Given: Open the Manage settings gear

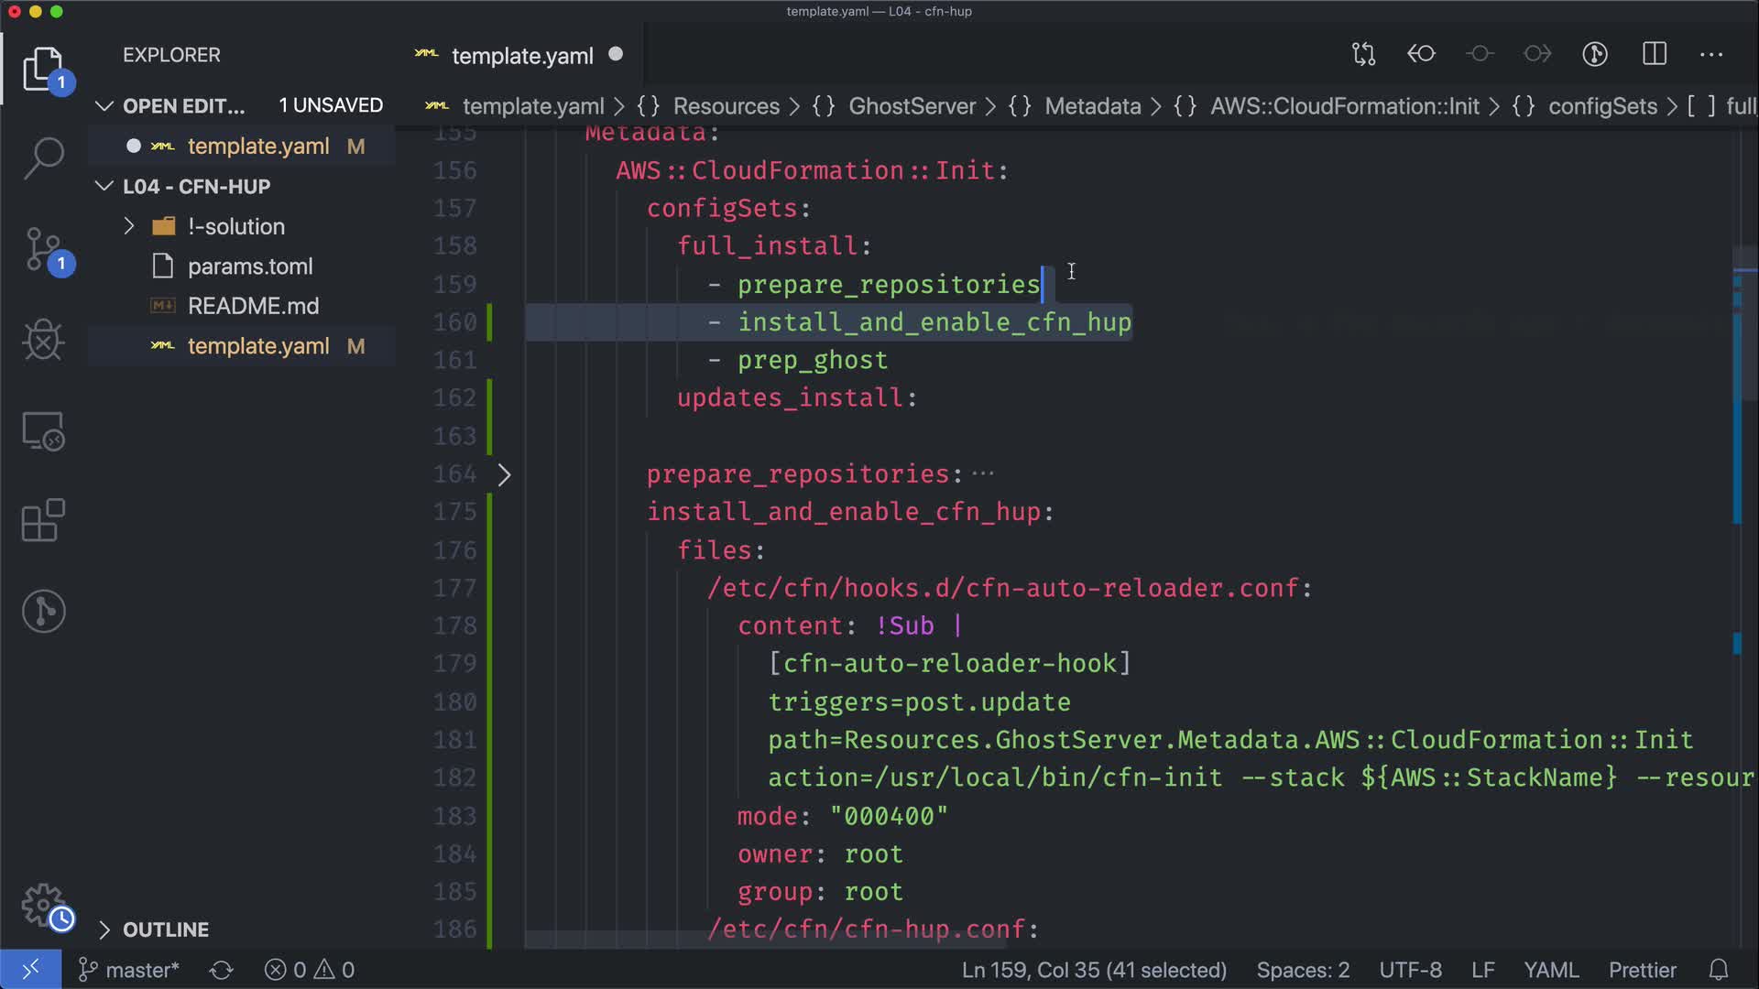Looking at the screenshot, I should point(43,905).
